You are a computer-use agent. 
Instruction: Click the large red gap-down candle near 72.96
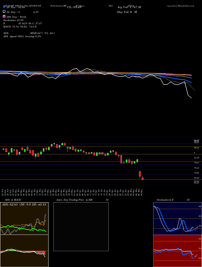140,174
